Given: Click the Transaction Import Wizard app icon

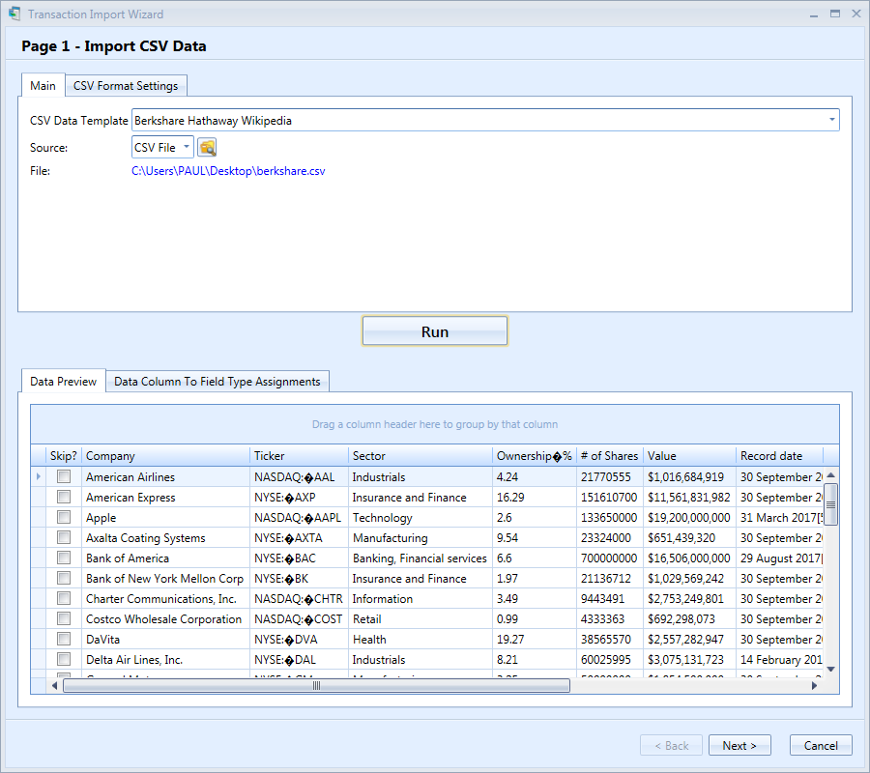Looking at the screenshot, I should pos(14,14).
